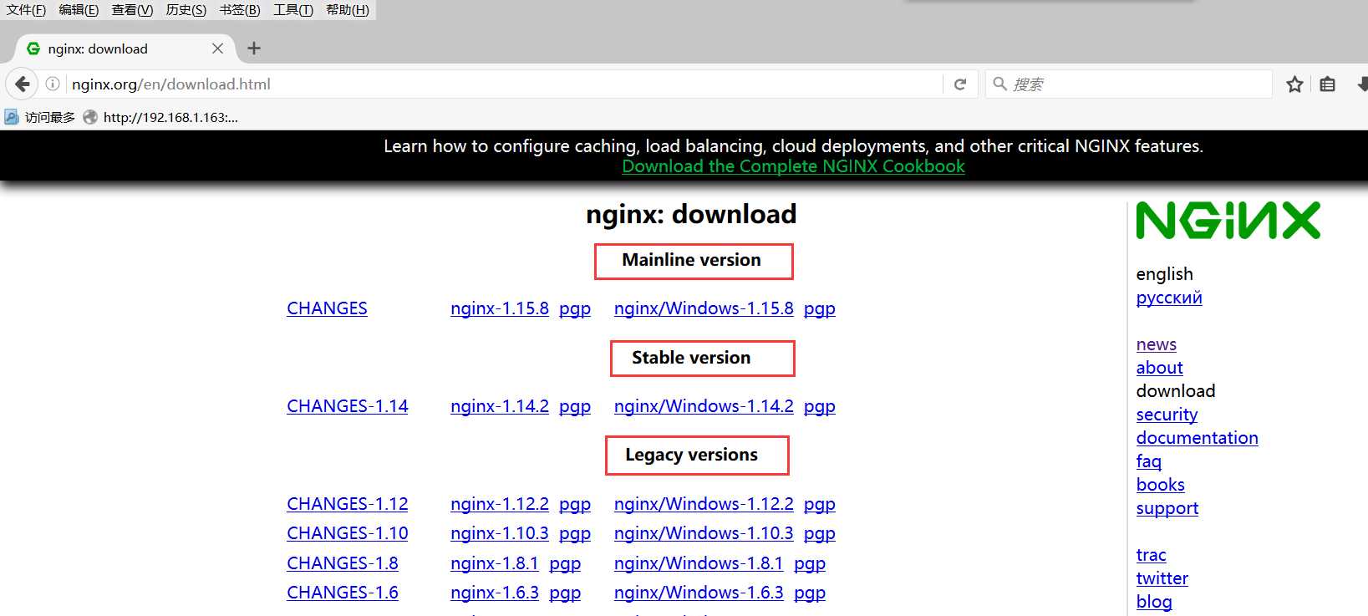Download nginx/Windows-1.15.8
Image resolution: width=1368 pixels, height=616 pixels.
[x=704, y=308]
